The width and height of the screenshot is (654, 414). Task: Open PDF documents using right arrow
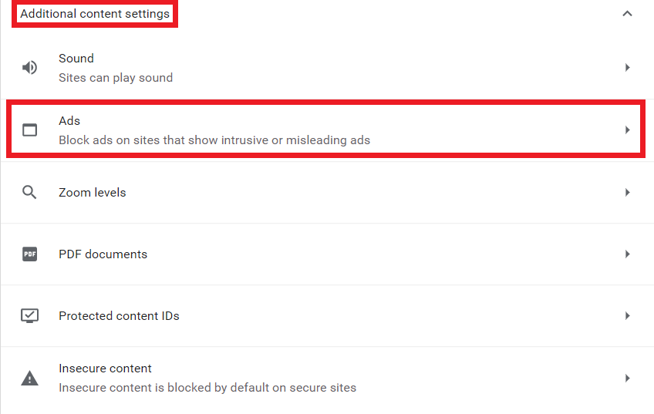[x=627, y=254]
